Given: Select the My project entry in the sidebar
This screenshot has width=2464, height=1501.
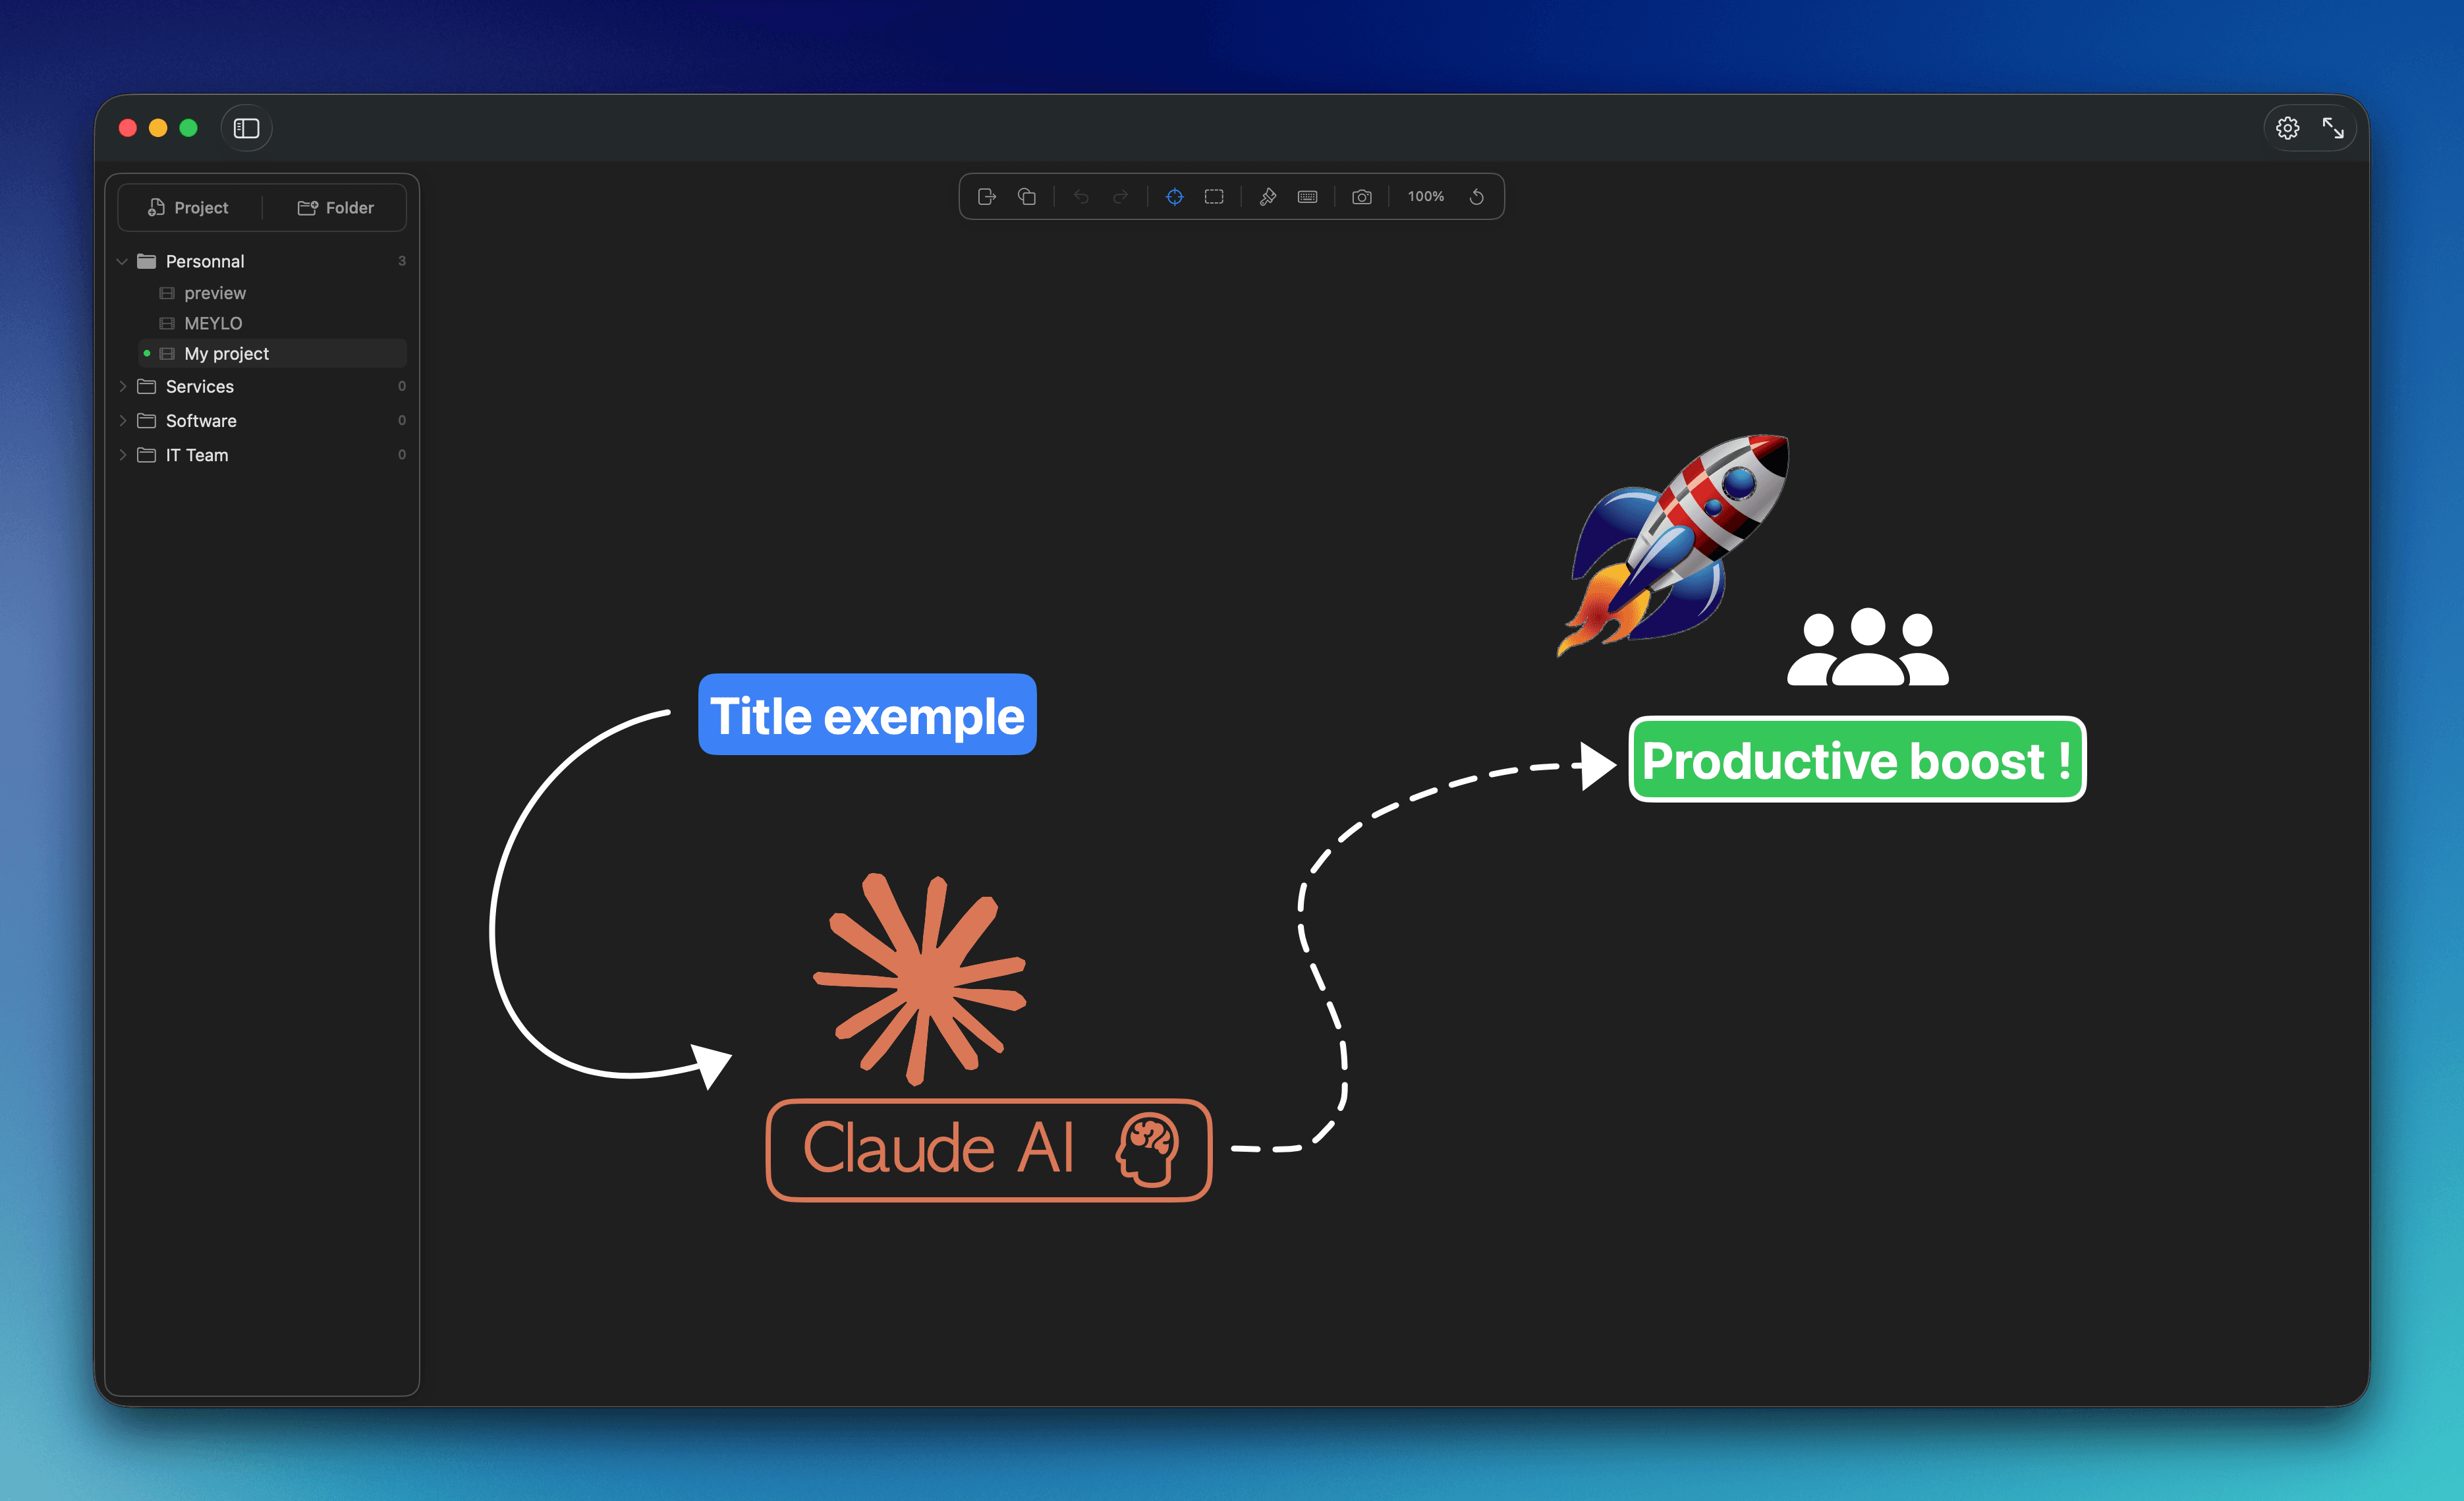Looking at the screenshot, I should coord(272,353).
